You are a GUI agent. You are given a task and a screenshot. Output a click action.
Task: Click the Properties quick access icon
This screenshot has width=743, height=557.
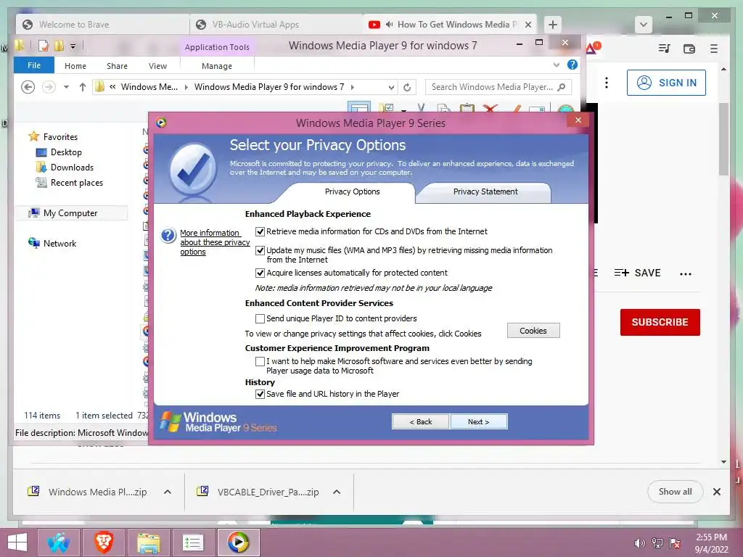pyautogui.click(x=43, y=46)
